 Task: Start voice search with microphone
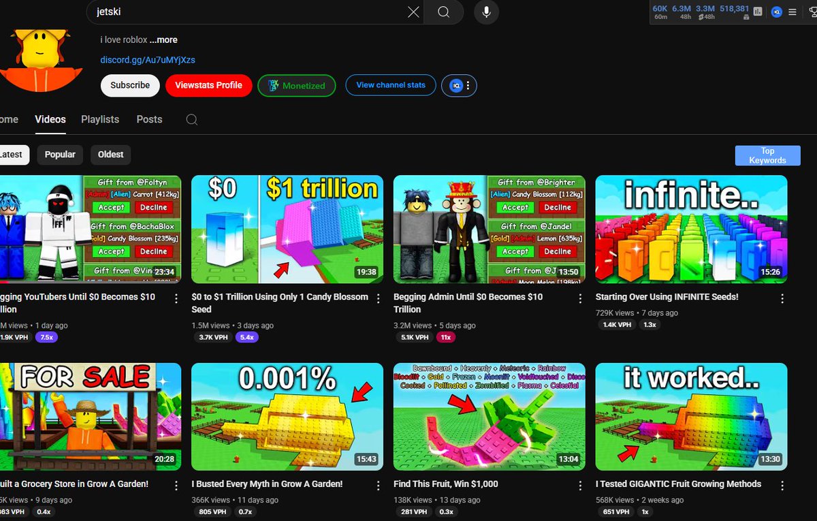tap(486, 12)
